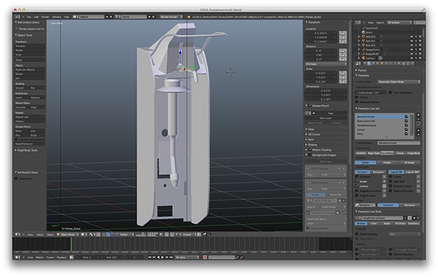This screenshot has height=277, width=438.
Task: Click the Translate tool button
Action: (29, 46)
